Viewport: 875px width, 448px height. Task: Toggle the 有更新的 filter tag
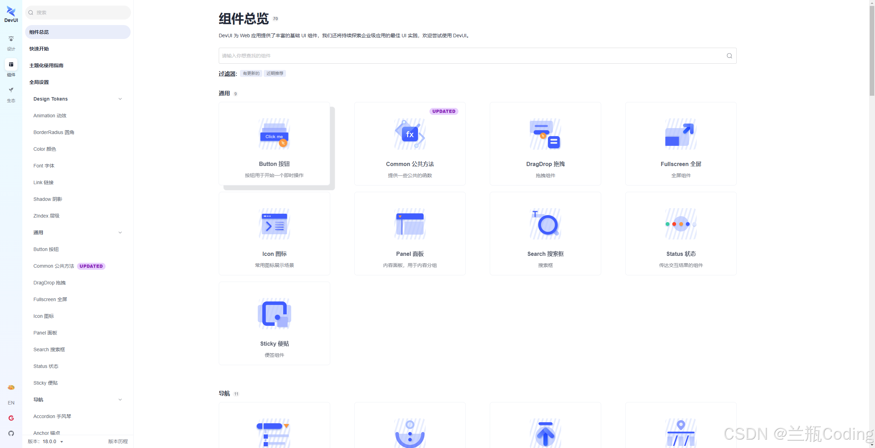coord(251,73)
